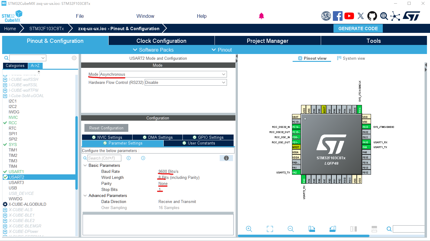Expand the Software Packs menu
Viewport: 430px width, 241px height.
tap(153, 50)
